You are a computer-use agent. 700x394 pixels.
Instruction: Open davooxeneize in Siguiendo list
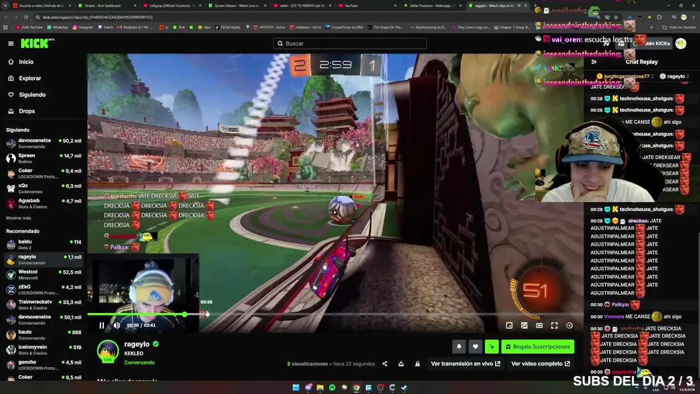(44, 143)
